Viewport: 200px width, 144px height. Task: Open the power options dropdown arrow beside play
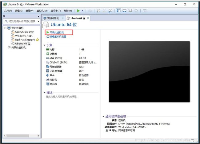82,11
